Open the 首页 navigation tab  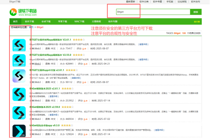click(x=15, y=22)
